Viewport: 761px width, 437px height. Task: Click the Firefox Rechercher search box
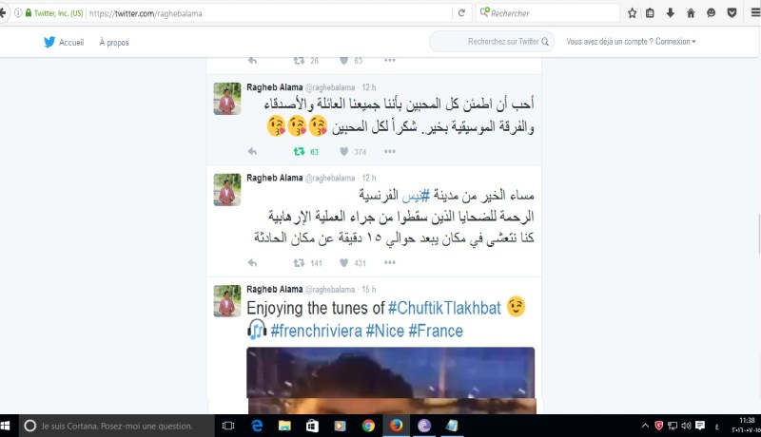tap(548, 13)
